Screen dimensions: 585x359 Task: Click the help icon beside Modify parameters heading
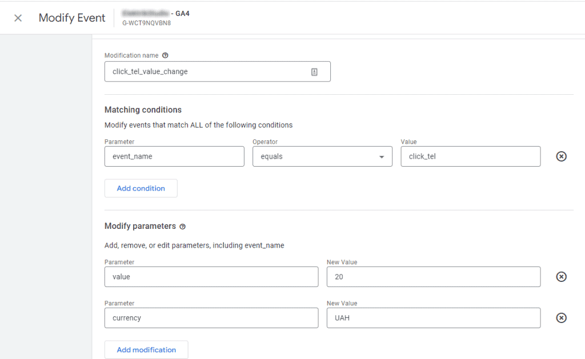182,227
